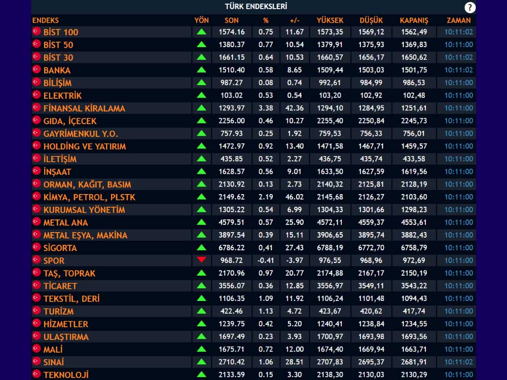The width and height of the screenshot is (507, 380).
Task: Click TEKNOLOJİ closing value 2130,29
Action: pos(414,374)
